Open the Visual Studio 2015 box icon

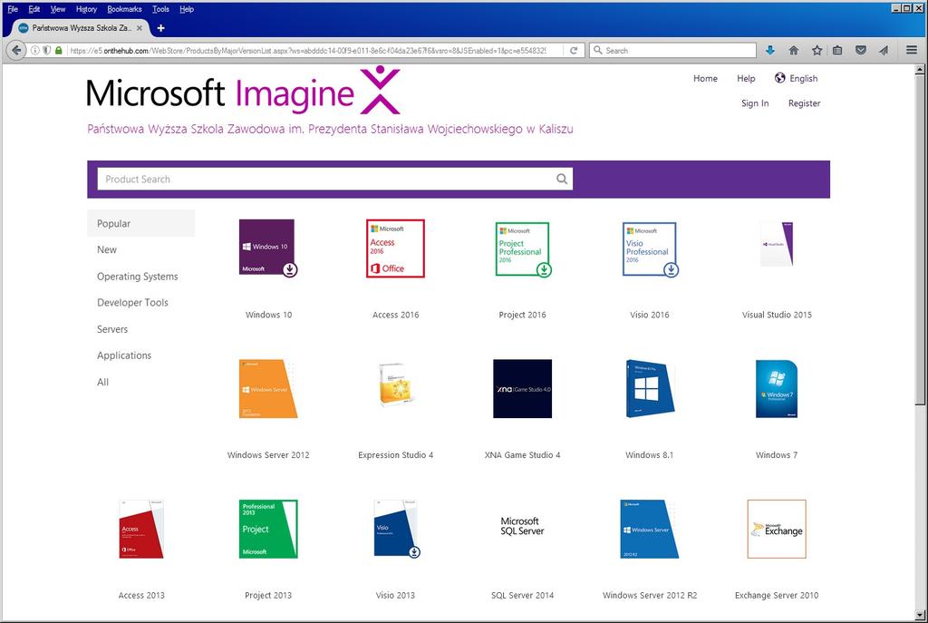pyautogui.click(x=777, y=244)
